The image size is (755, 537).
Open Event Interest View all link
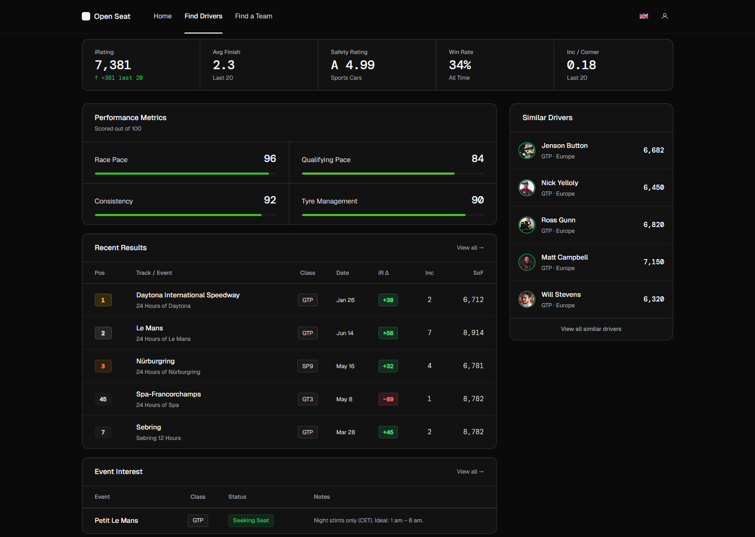[470, 471]
